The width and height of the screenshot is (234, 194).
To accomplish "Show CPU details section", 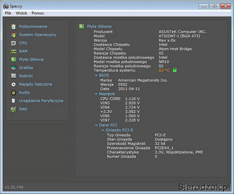I will (23, 43).
